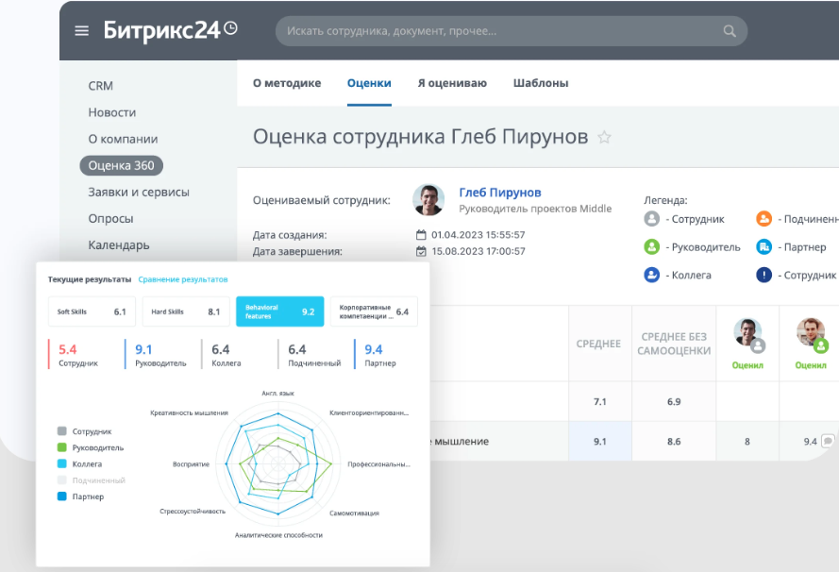Click the Битрикс24 logo

[x=161, y=30]
